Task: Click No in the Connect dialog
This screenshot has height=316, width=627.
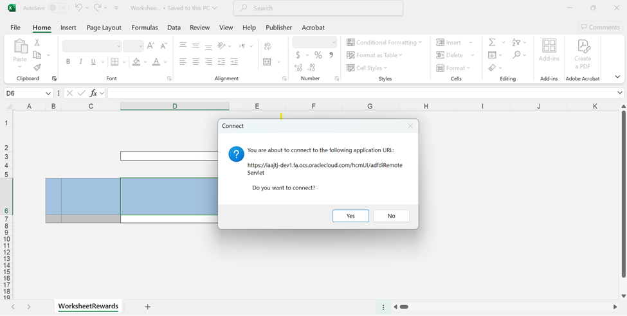Action: coord(391,216)
